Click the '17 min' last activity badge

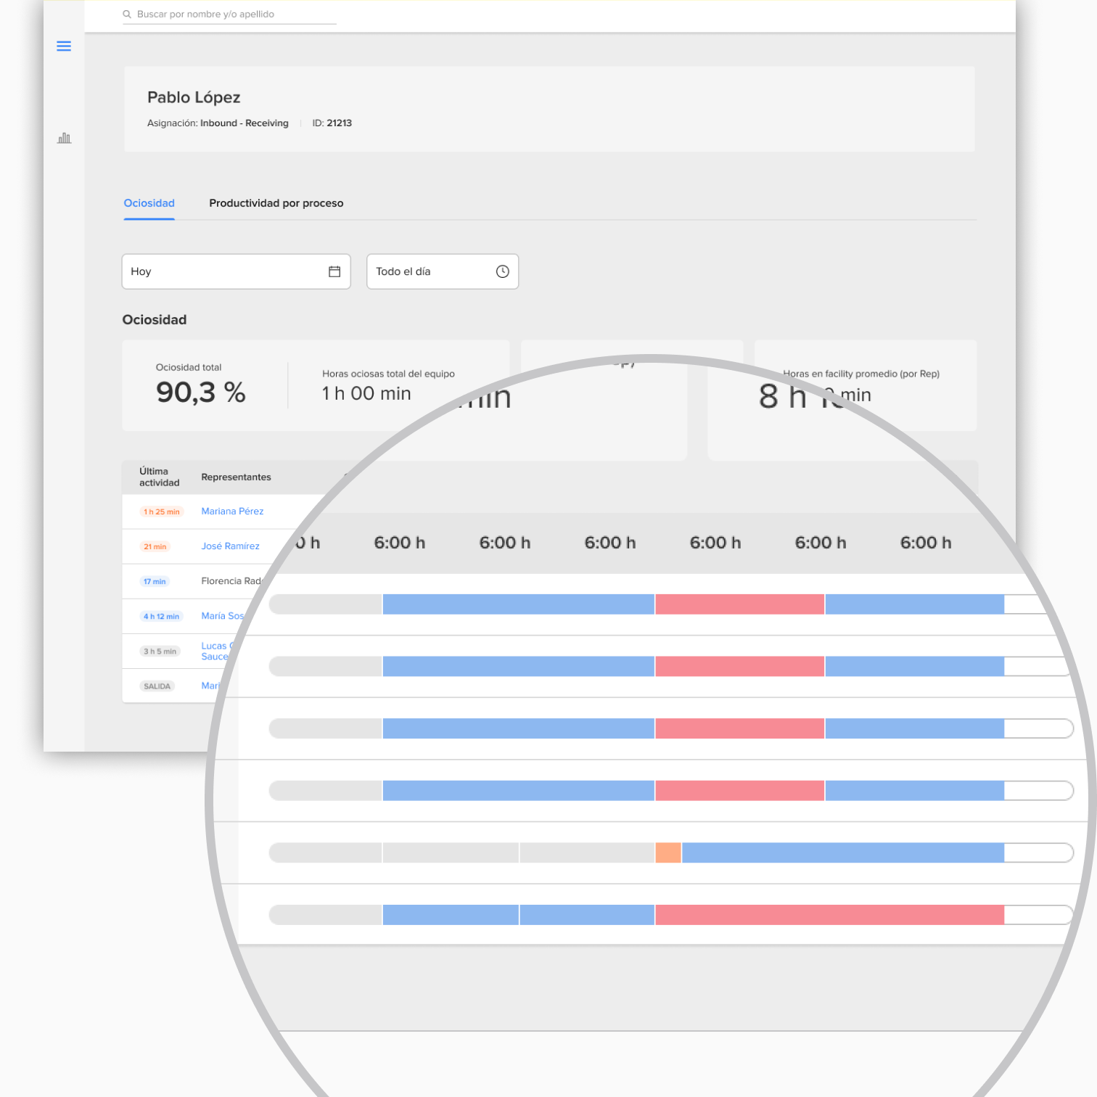click(155, 582)
